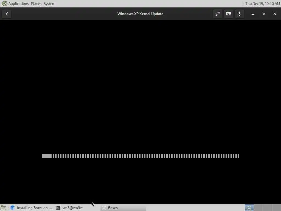
Task: Toggle fullscreen mode for the VM
Action: pyautogui.click(x=217, y=14)
